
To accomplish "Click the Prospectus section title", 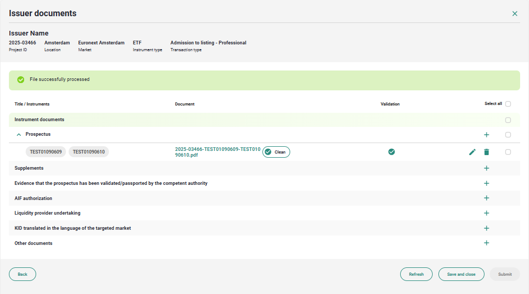I will pyautogui.click(x=38, y=134).
